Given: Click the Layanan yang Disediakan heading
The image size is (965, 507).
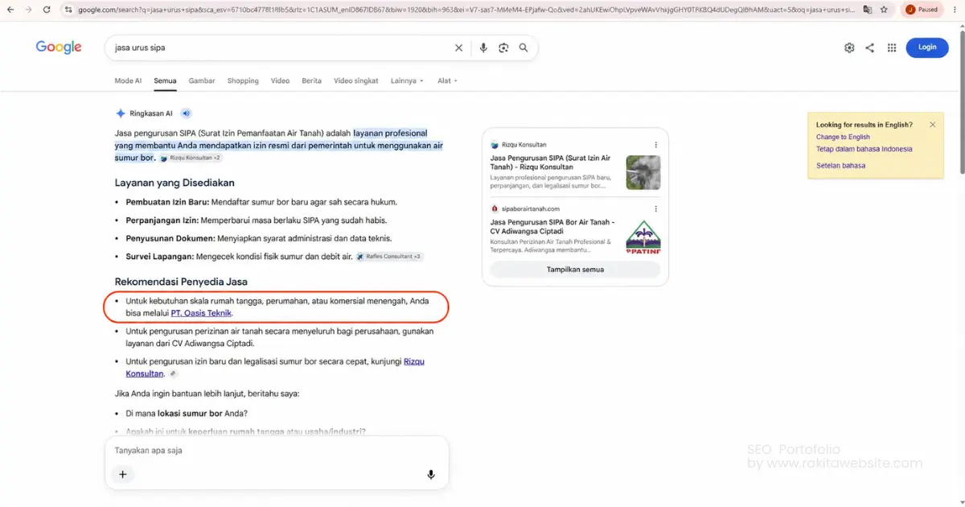Looking at the screenshot, I should click(x=175, y=183).
